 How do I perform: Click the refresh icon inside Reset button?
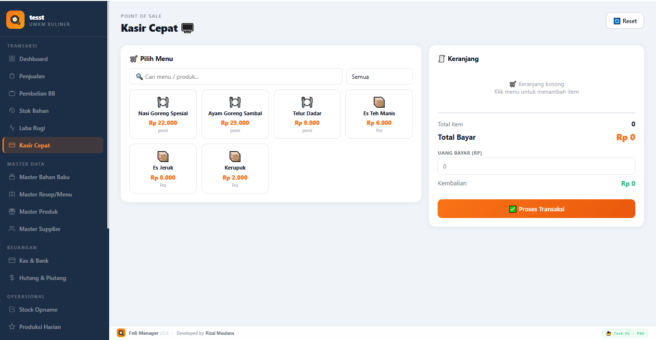[x=617, y=21]
